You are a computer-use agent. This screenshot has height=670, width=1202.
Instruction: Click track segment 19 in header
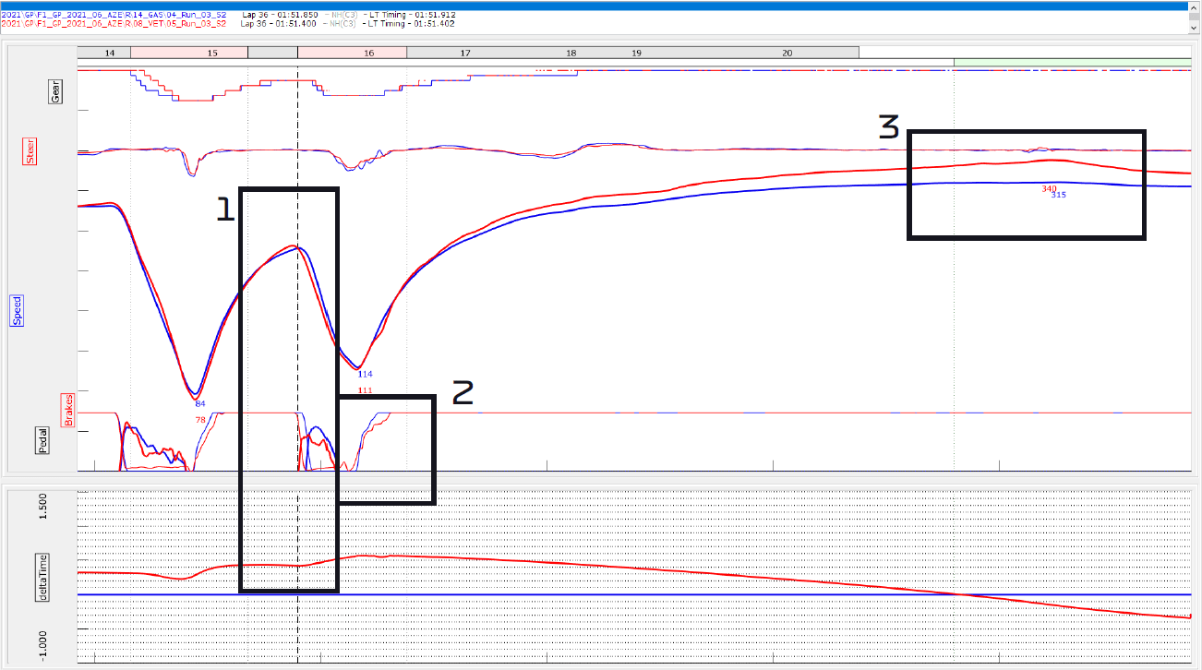[636, 54]
